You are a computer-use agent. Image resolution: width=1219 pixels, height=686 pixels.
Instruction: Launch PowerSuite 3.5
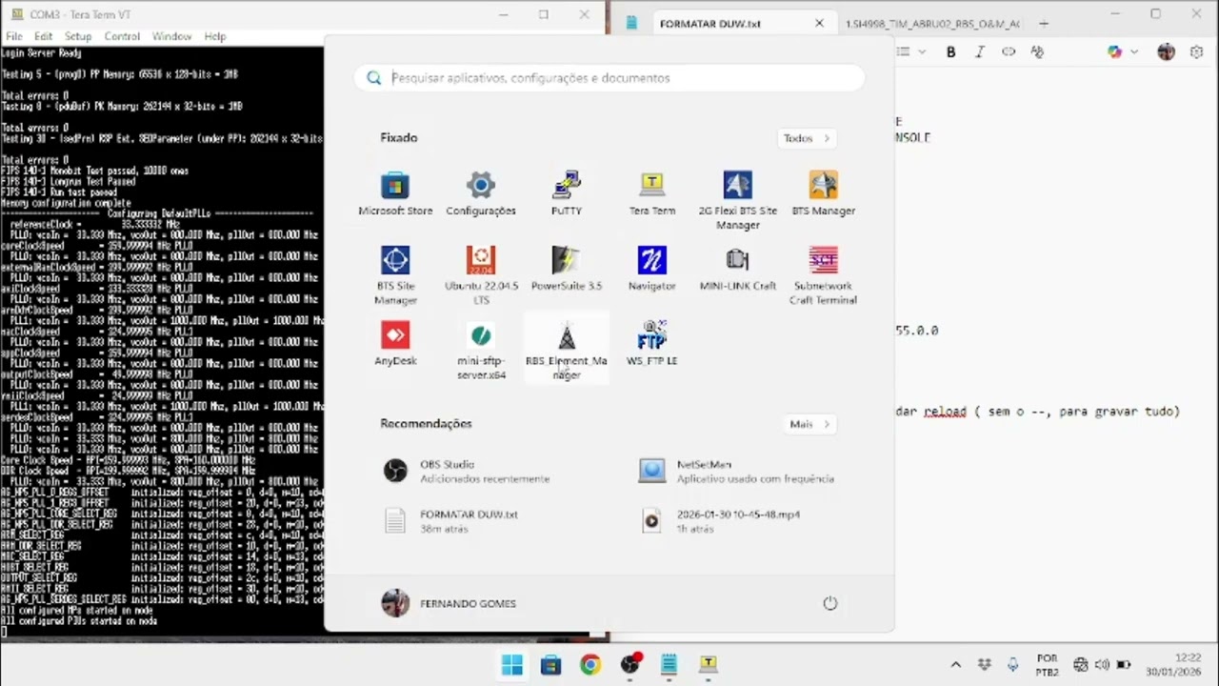567,269
